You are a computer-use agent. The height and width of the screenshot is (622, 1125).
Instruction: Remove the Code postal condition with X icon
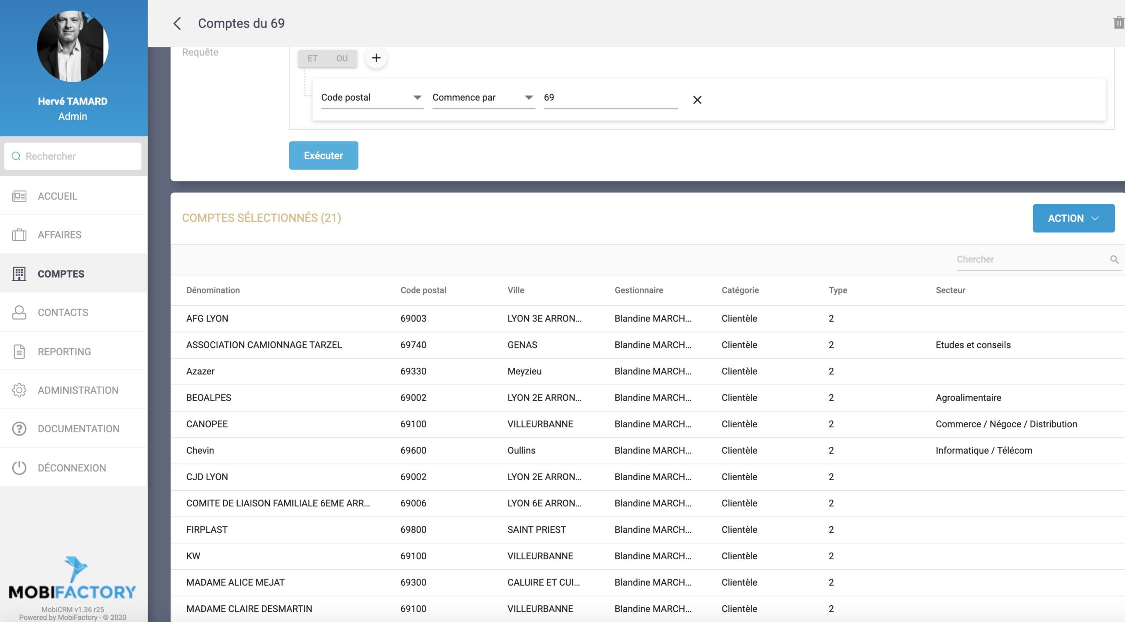coord(697,100)
